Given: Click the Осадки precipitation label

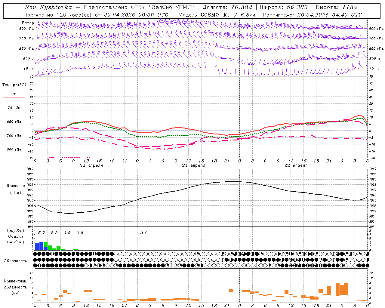Looking at the screenshot, I should coord(15,236).
